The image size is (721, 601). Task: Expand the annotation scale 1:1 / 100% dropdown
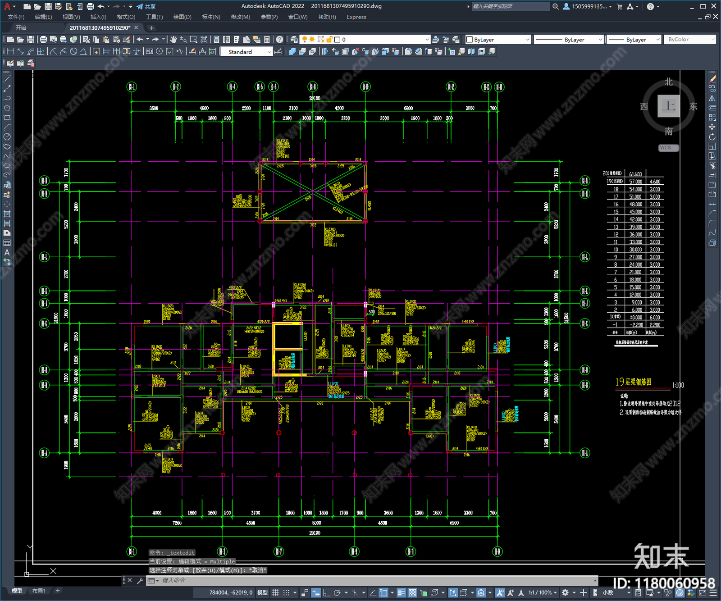coord(543,592)
